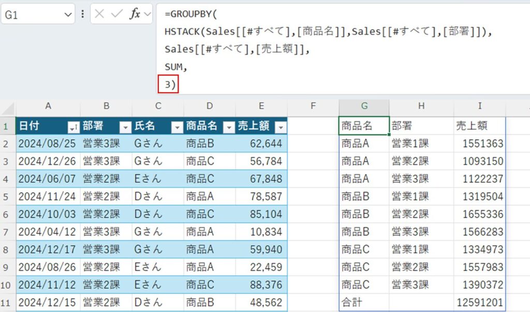Confirm formula with the checkmark icon
The image size is (530, 312).
click(x=116, y=14)
